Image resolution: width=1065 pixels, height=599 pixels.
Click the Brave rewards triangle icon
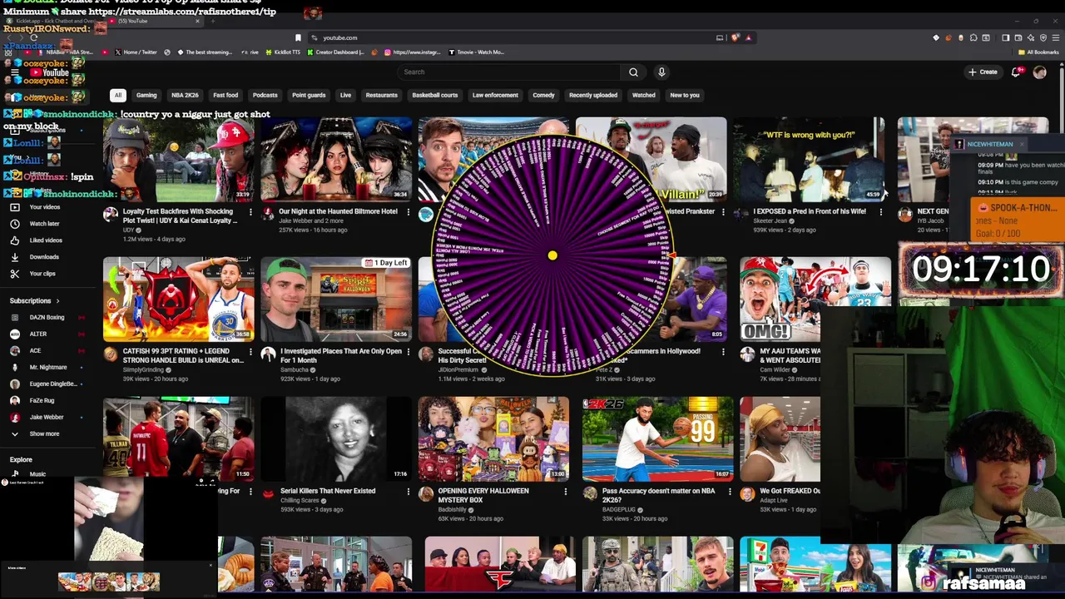tap(748, 37)
